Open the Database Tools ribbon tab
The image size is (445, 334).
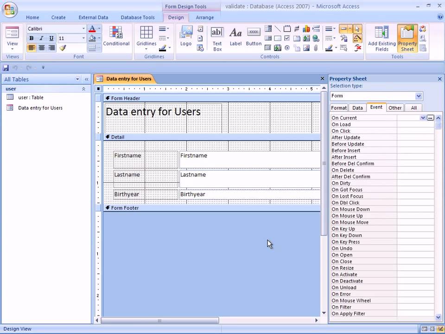coord(138,17)
